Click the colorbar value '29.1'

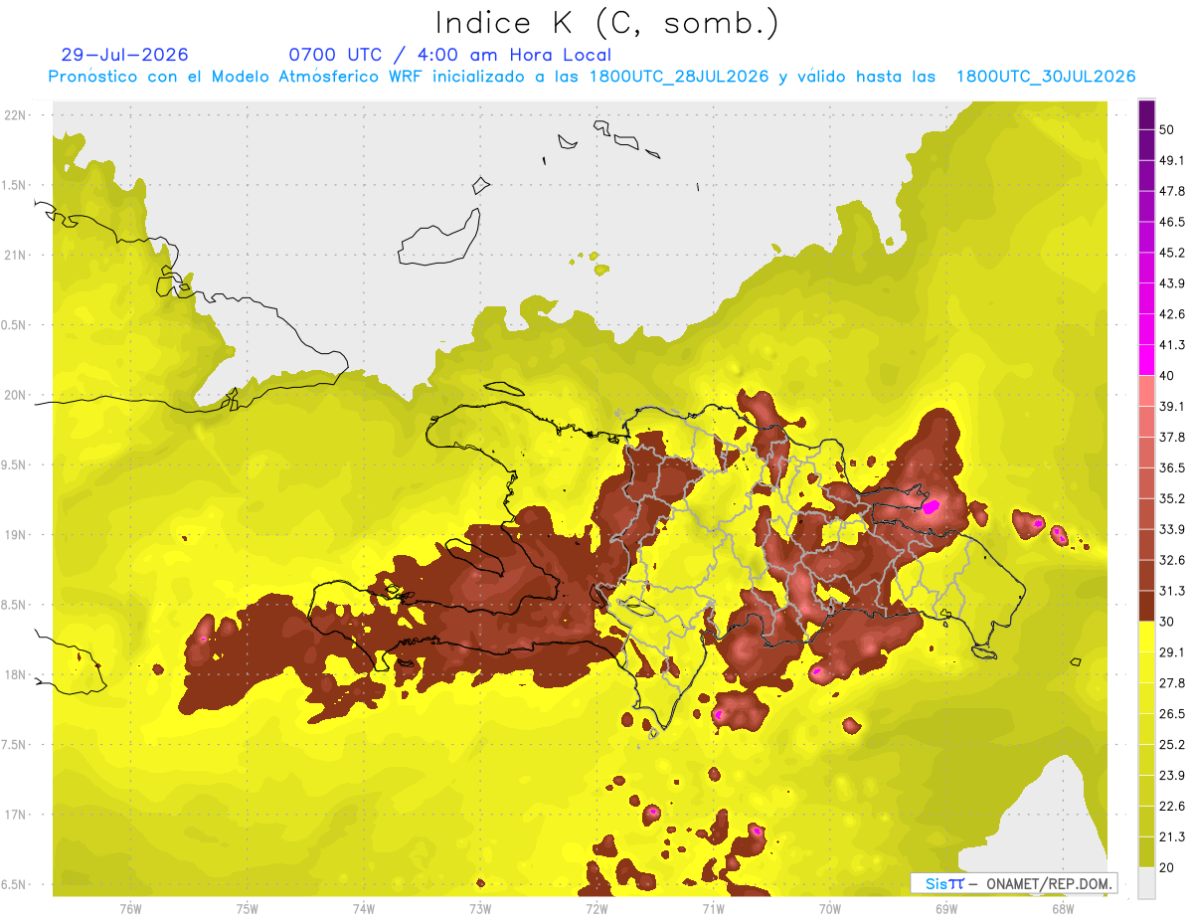tap(1171, 652)
